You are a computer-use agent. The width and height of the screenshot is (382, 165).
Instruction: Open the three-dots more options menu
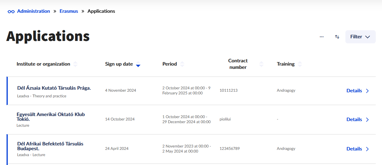[x=322, y=37]
